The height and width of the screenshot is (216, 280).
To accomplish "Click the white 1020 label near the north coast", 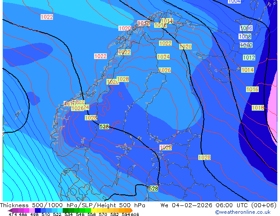I will (x=125, y=28).
